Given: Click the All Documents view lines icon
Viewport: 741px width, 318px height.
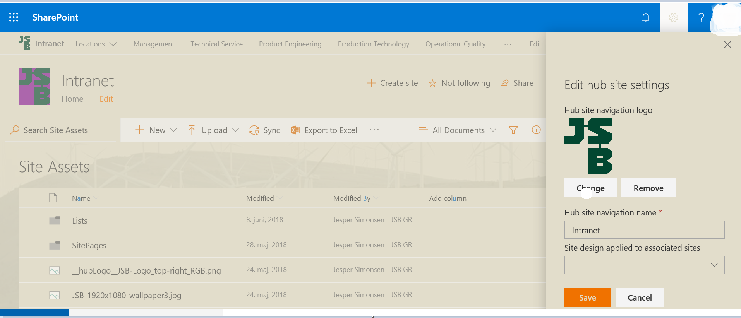Looking at the screenshot, I should pos(423,130).
